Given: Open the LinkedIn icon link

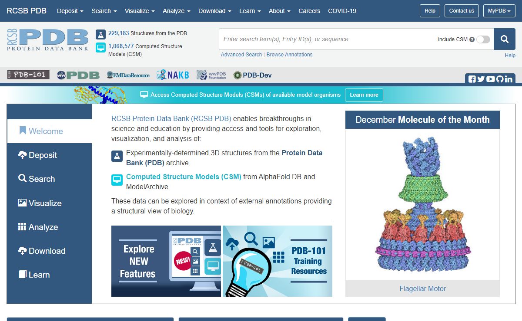Looking at the screenshot, I should click(x=509, y=79).
